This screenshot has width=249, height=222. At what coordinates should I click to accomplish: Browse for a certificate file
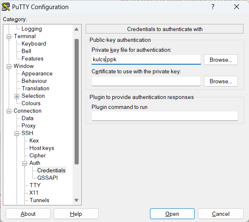220,81
